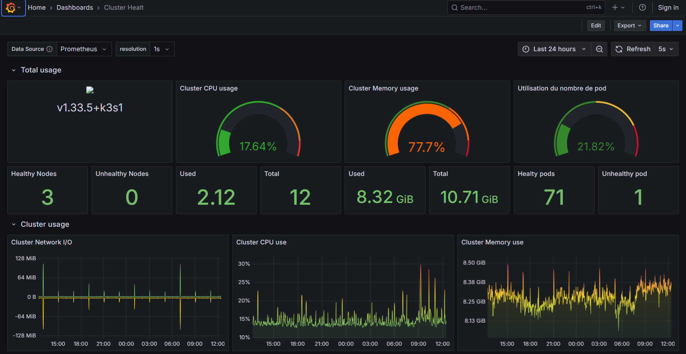Open the 5s refresh interval dropdown
The width and height of the screenshot is (686, 354).
666,49
